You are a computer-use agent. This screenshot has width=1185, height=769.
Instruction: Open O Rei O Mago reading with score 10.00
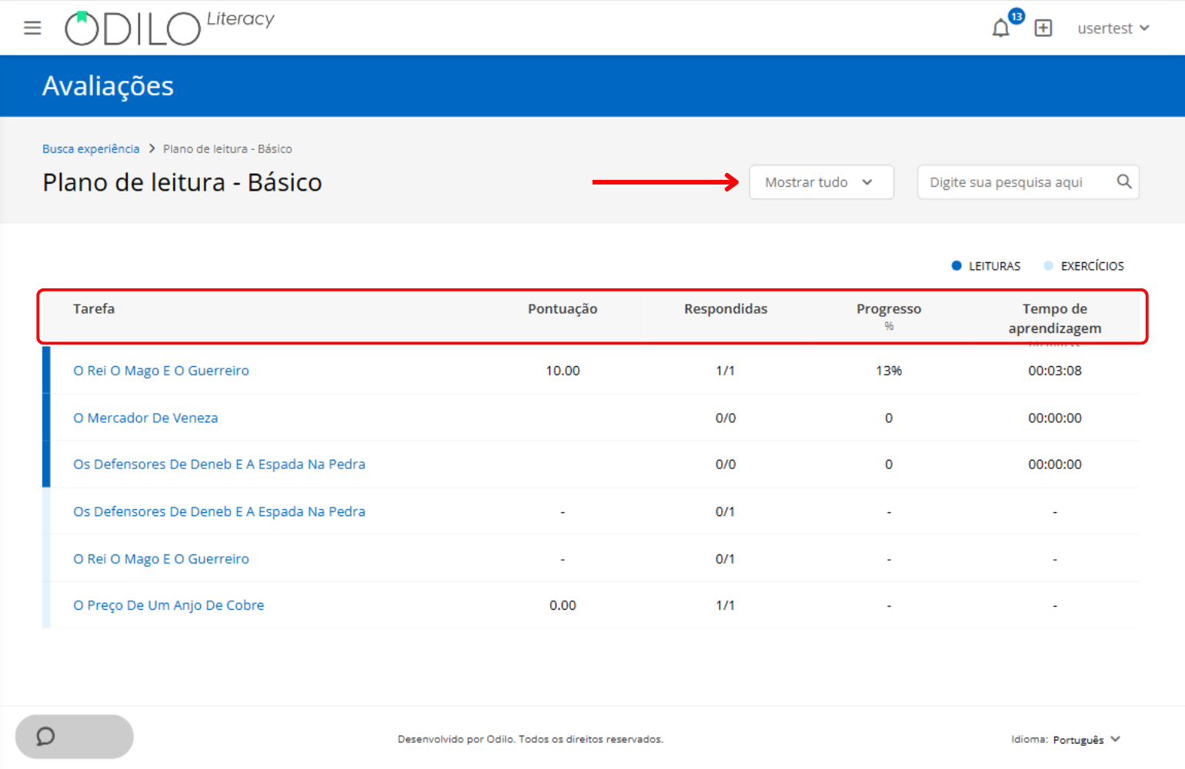[x=161, y=371]
